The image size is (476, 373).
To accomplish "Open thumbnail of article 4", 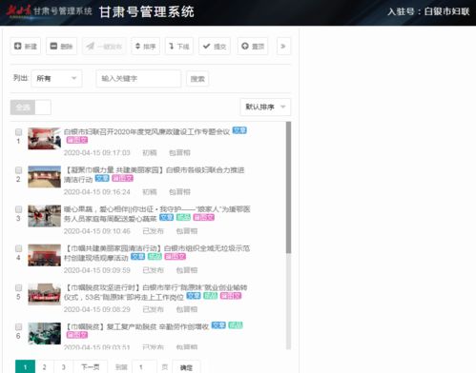I will (x=44, y=255).
